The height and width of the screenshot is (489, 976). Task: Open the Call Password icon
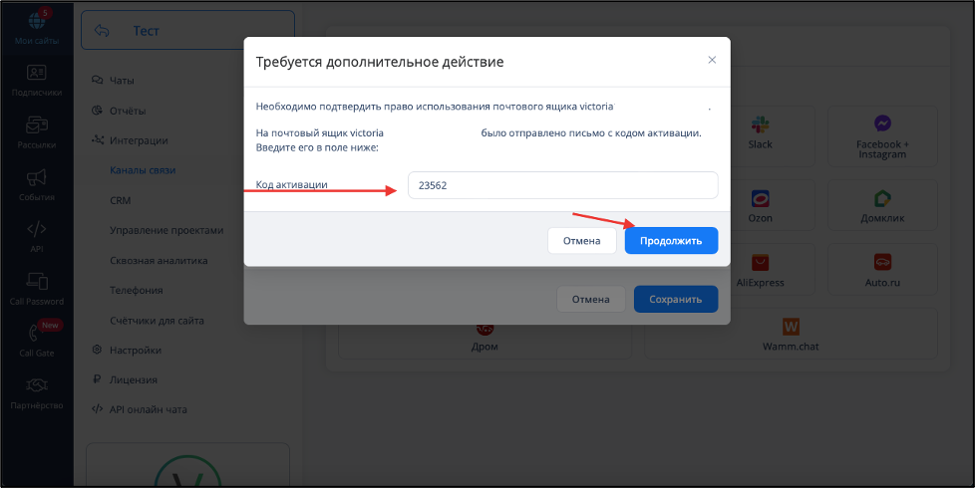37,281
